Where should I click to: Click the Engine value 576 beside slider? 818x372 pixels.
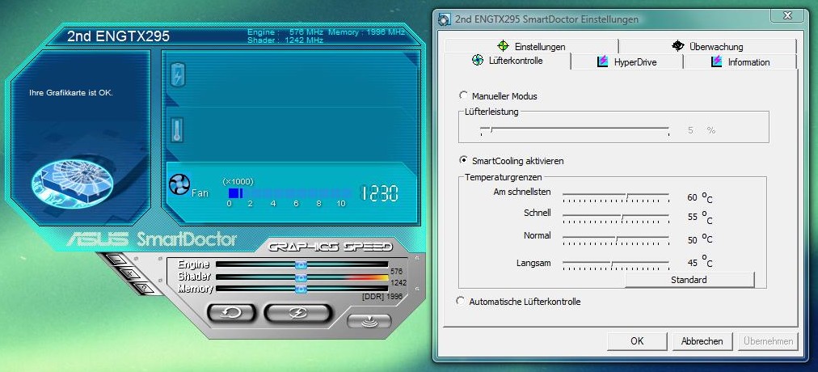click(397, 271)
